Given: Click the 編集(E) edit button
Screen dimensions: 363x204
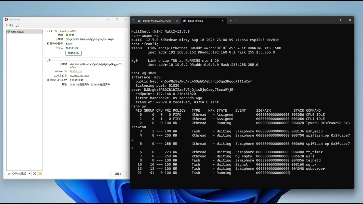Looking at the screenshot, I should pos(118,174).
